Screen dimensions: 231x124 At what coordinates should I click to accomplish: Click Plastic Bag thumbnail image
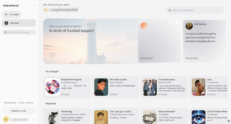[52, 117]
